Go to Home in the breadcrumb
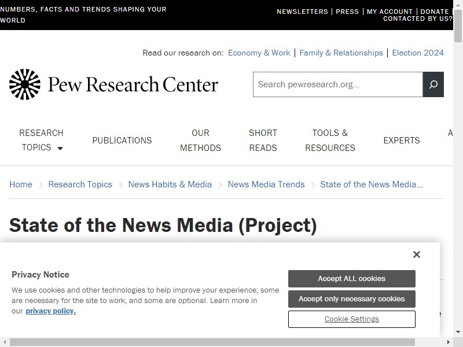Image resolution: width=463 pixels, height=347 pixels. pyautogui.click(x=21, y=184)
